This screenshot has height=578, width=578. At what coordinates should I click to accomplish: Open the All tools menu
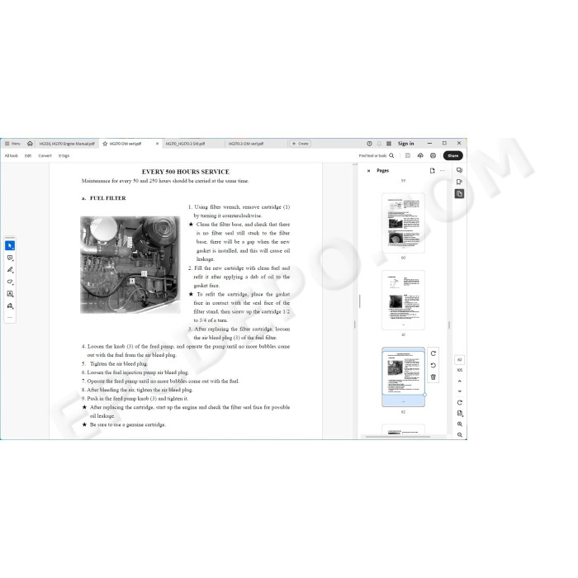tap(11, 155)
